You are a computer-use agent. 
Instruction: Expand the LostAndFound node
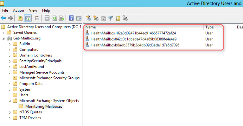(x=10, y=67)
